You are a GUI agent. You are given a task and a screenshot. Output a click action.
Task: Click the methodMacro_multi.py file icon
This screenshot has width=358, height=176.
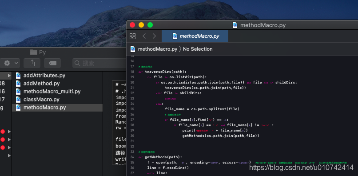click(18, 92)
